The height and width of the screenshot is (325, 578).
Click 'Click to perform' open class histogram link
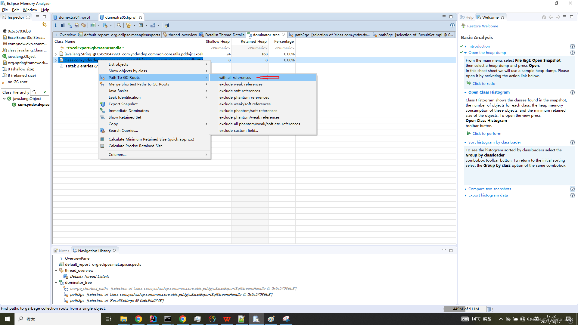486,133
